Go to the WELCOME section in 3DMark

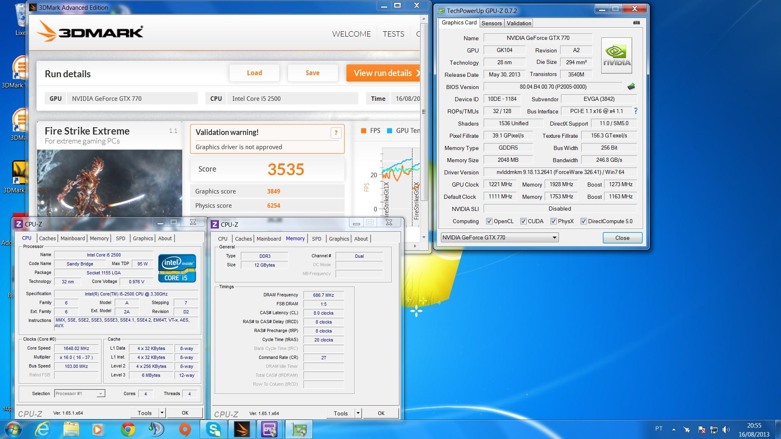pyautogui.click(x=351, y=34)
